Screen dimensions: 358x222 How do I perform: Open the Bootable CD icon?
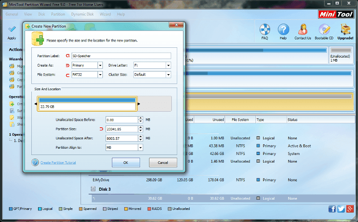coord(324,29)
